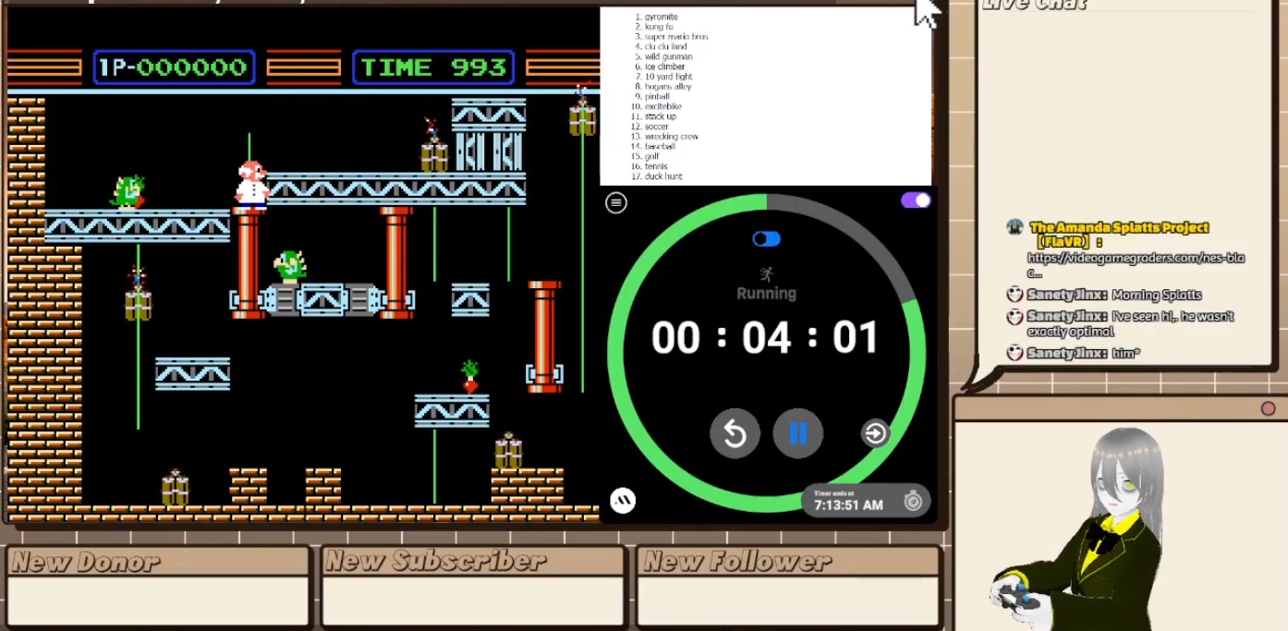
Task: Select 'stack up' list entry
Action: pos(660,116)
